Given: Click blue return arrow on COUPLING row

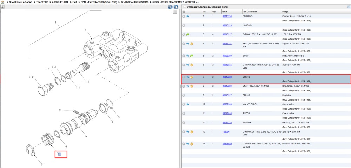Looking at the screenshot, I should [x=187, y=17].
